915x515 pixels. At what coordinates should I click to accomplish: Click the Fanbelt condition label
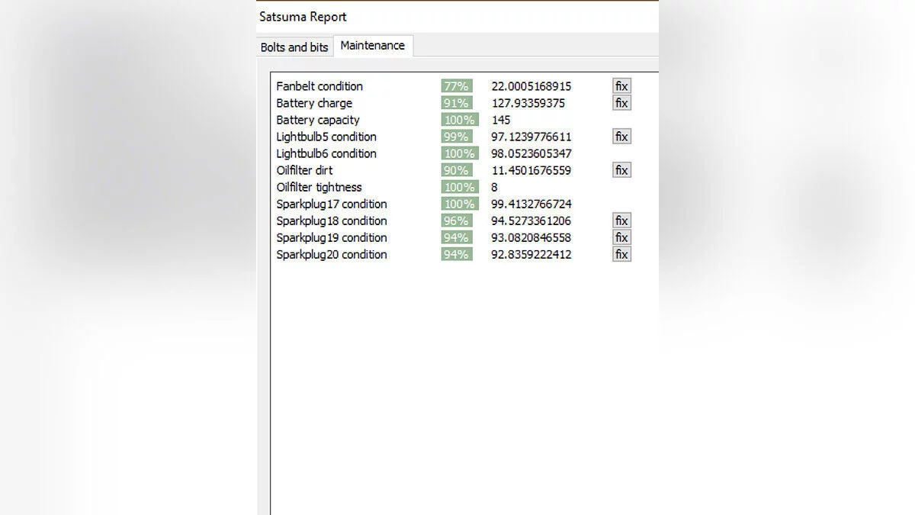click(x=319, y=86)
